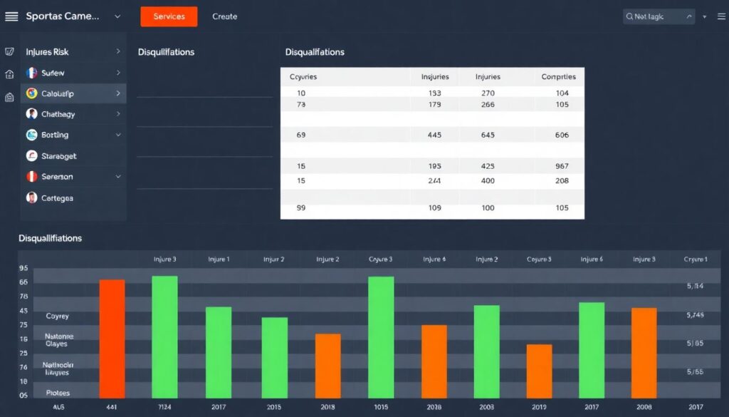
Task: Click the home icon in left rail
Action: coord(9,74)
